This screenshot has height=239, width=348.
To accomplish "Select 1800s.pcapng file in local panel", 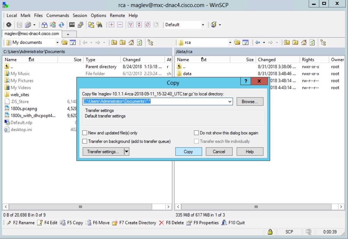I will [24, 109].
